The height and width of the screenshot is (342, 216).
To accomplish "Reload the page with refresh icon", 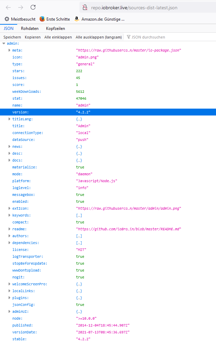I will pos(33,8).
